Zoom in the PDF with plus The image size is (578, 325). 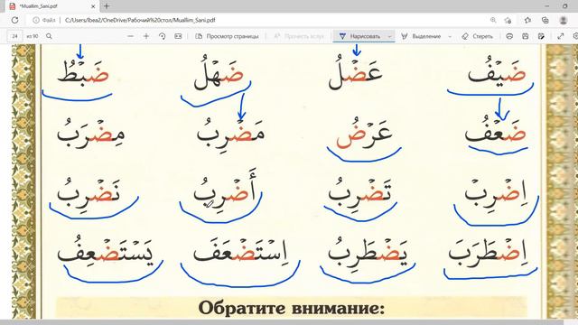tap(146, 36)
